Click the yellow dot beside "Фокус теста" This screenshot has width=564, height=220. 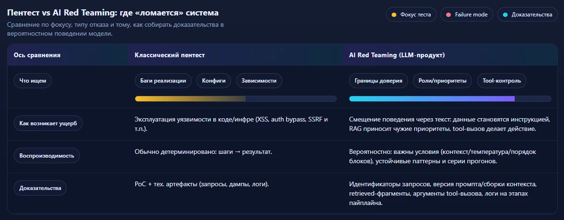tap(394, 15)
